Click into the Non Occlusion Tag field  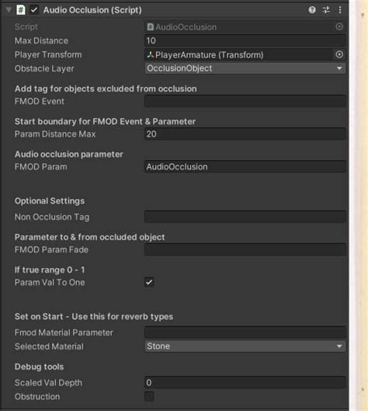pyautogui.click(x=245, y=217)
